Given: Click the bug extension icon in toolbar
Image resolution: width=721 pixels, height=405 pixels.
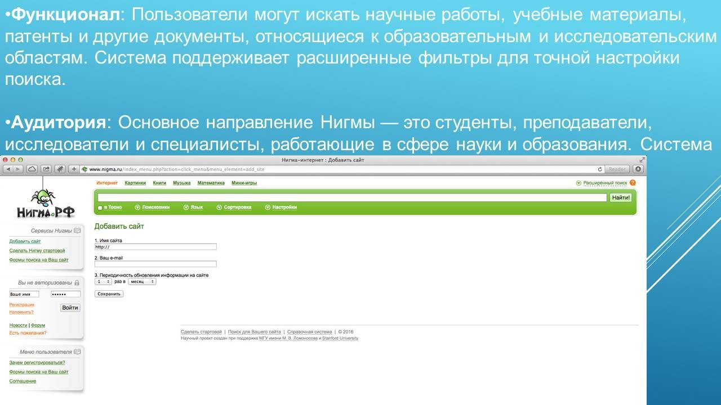Looking at the screenshot, I should 60,169.
